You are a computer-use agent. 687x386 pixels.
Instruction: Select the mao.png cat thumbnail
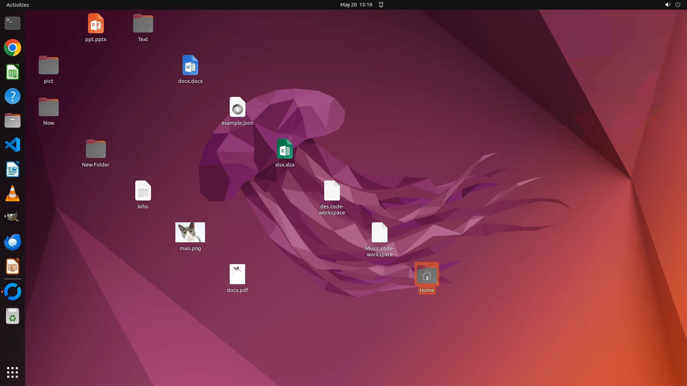pyautogui.click(x=190, y=232)
